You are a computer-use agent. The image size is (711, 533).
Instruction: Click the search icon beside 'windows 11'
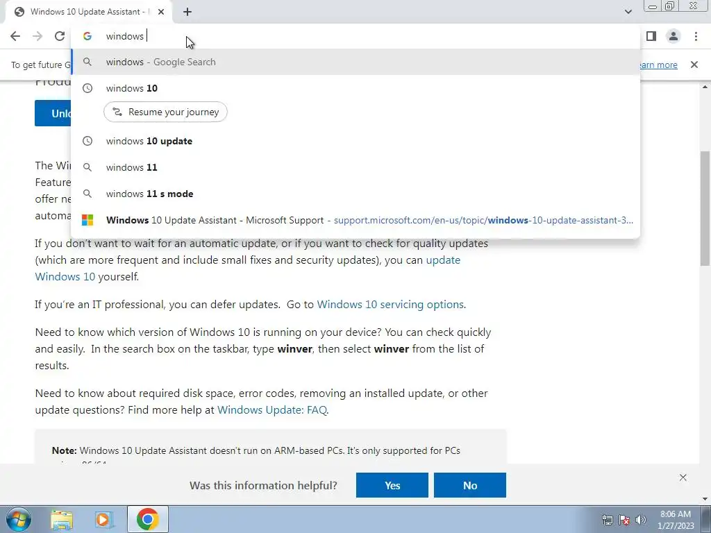coord(87,167)
